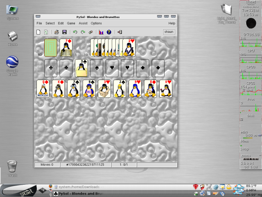This screenshot has width=262, height=197.
Task: Open the Home desktop icon
Action: coord(13,38)
